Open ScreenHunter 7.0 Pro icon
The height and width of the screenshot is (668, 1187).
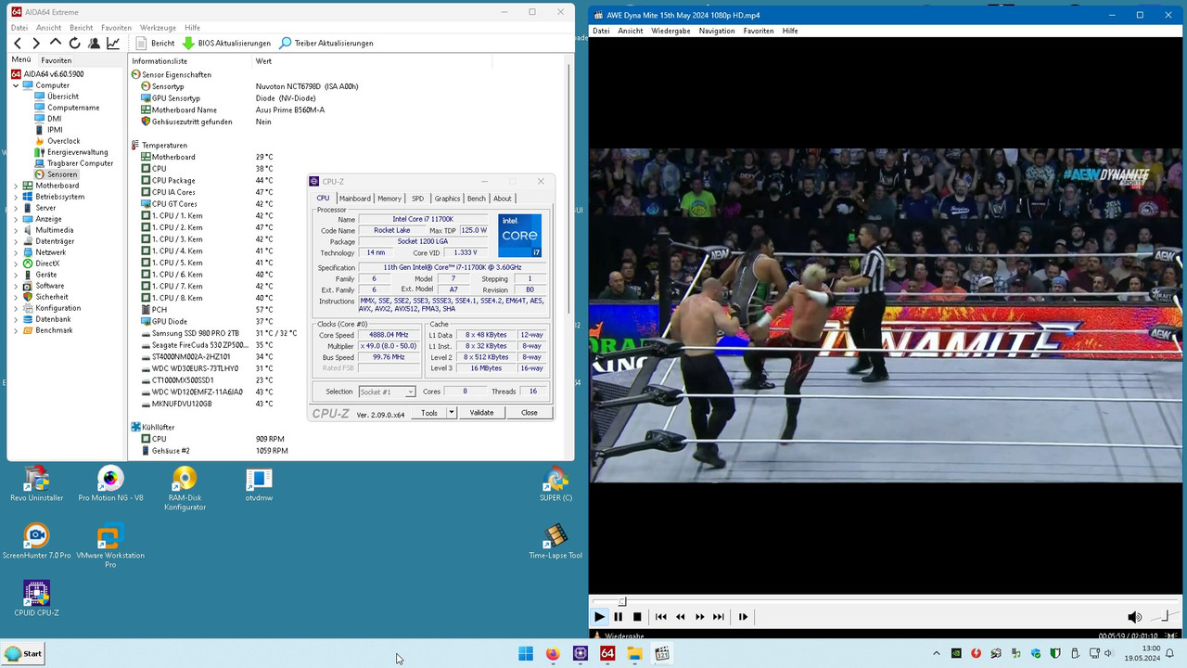coord(36,541)
